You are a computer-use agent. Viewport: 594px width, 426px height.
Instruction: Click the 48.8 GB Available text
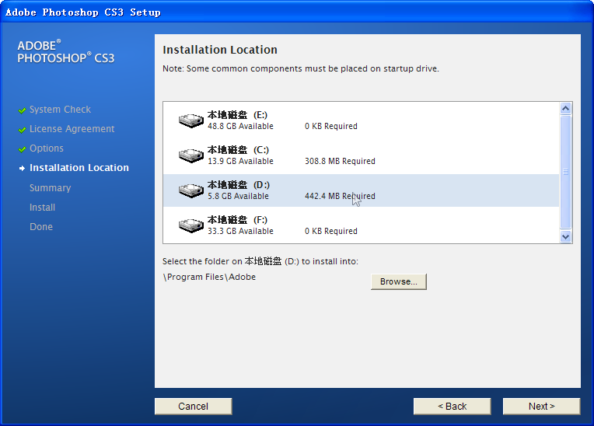point(240,126)
